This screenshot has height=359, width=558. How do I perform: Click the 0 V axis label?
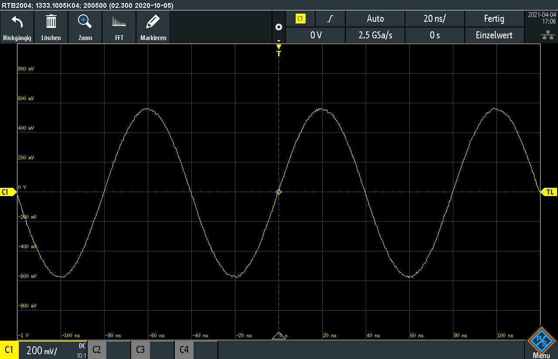pos(22,187)
